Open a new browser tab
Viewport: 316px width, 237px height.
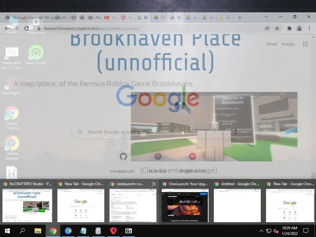pyautogui.click(x=239, y=18)
